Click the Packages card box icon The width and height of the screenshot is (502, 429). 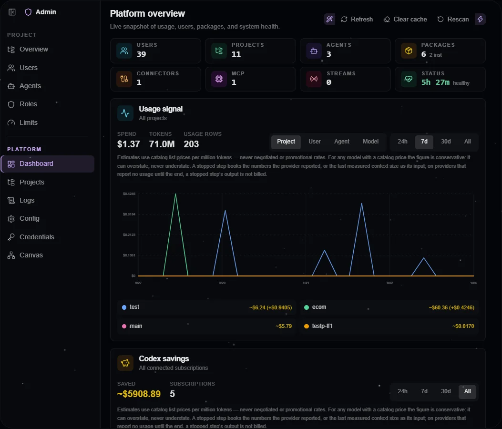(409, 51)
